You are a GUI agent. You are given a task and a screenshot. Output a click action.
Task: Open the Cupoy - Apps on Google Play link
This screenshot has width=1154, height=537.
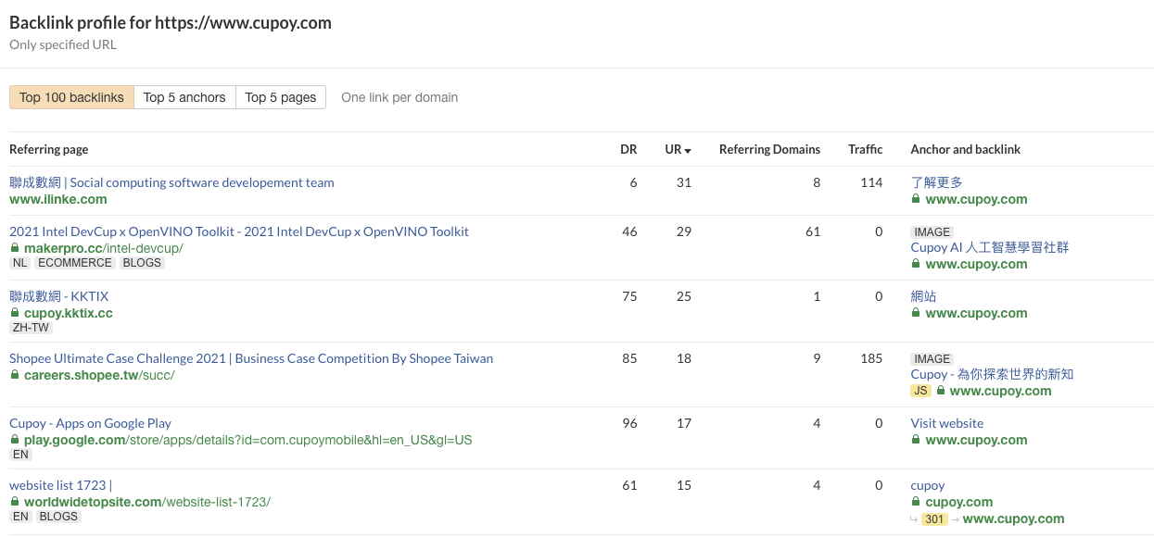90,423
